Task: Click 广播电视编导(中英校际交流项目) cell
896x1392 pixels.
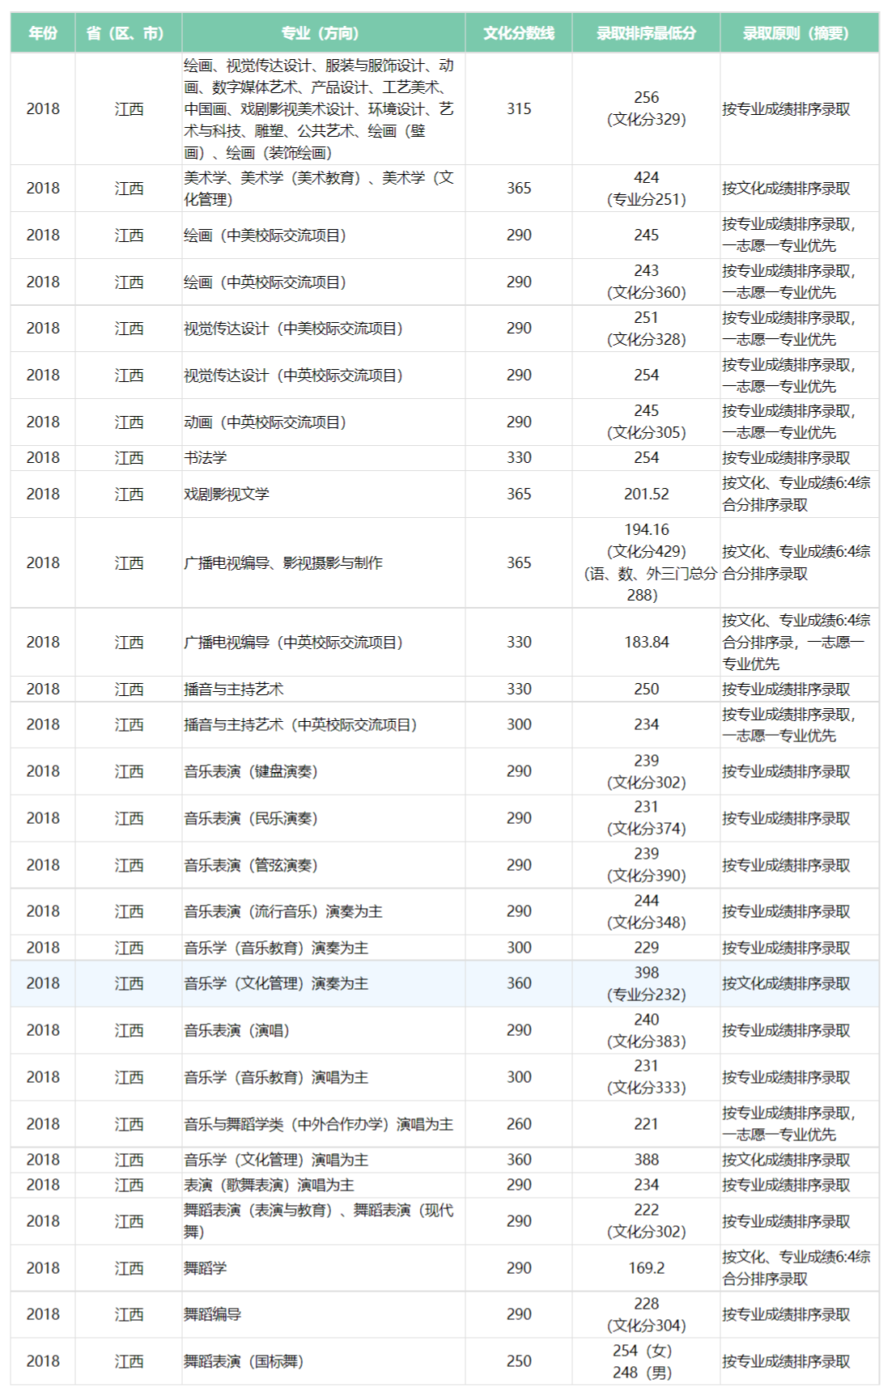Action: [324, 643]
